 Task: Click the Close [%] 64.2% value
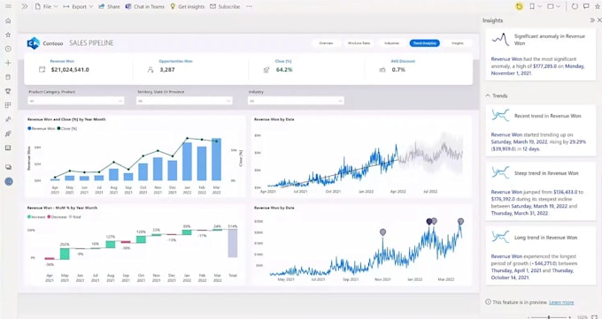(x=284, y=70)
